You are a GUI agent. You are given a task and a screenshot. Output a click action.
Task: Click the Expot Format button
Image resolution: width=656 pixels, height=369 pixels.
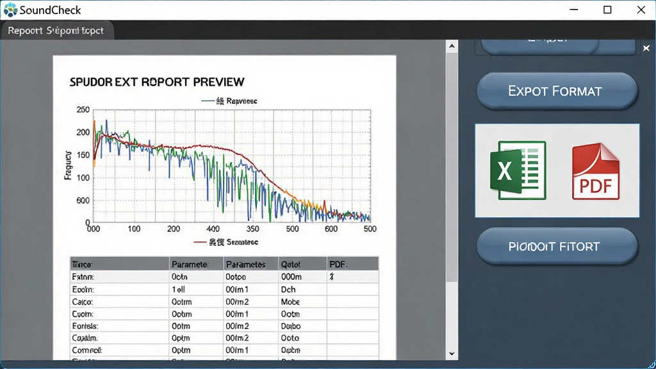click(557, 91)
